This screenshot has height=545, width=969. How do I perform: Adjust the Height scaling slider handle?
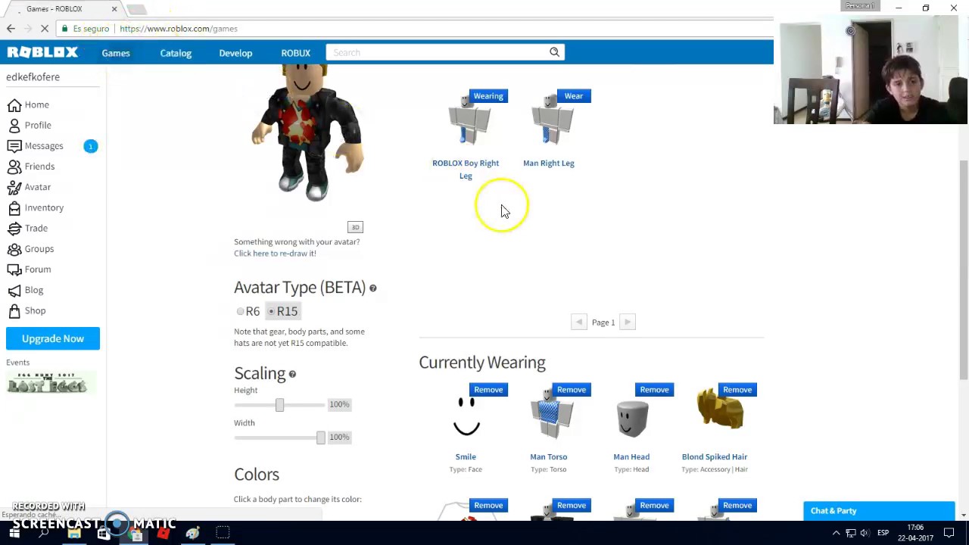coord(279,405)
